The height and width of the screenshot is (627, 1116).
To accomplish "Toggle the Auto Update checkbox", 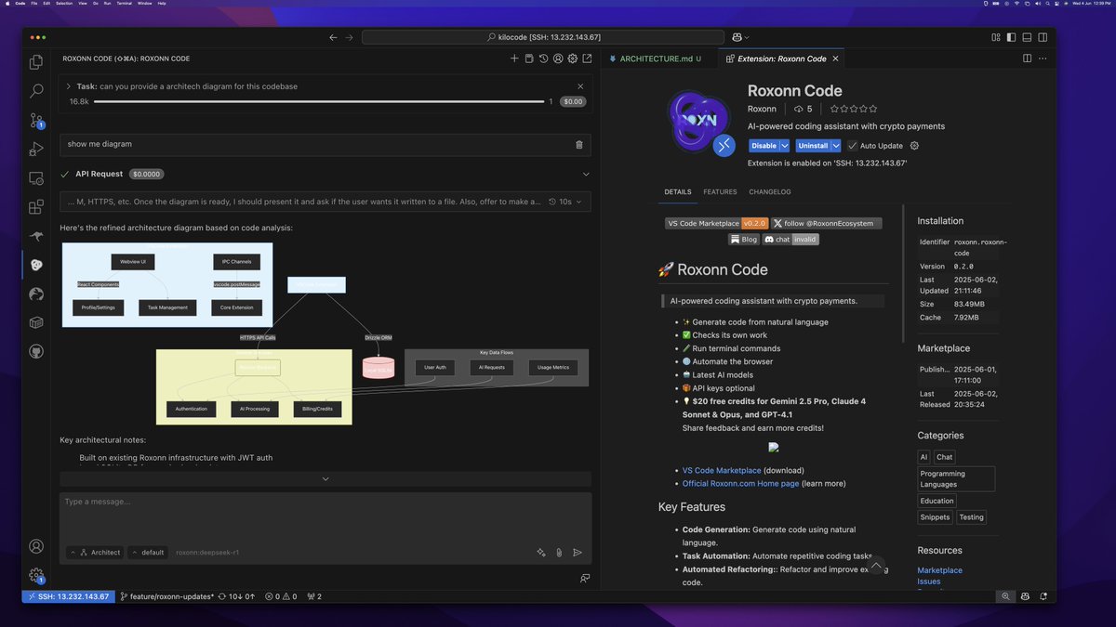I will [853, 146].
